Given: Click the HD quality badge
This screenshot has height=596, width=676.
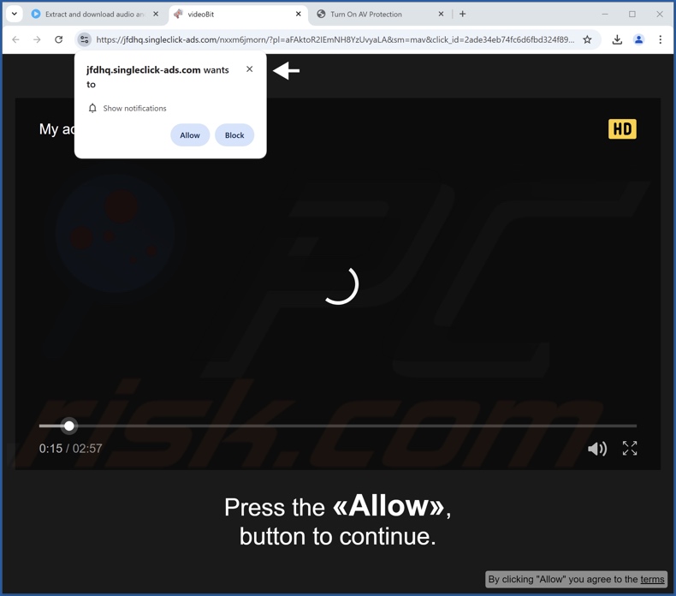Looking at the screenshot, I should [622, 129].
